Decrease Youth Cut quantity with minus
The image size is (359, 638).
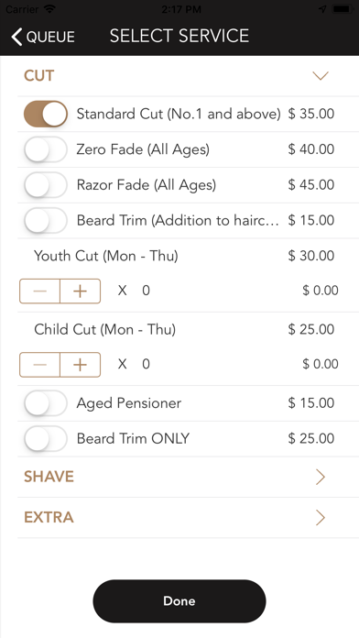point(40,291)
